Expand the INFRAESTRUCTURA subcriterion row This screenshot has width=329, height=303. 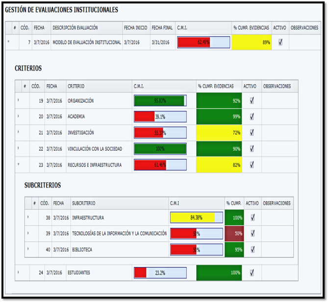point(28,217)
